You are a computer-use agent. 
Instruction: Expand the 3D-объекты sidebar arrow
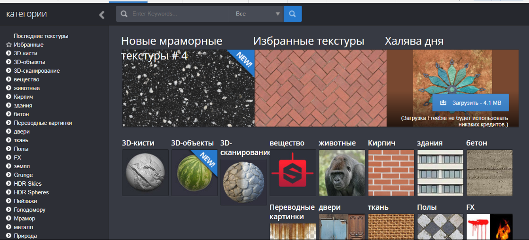tap(9, 62)
